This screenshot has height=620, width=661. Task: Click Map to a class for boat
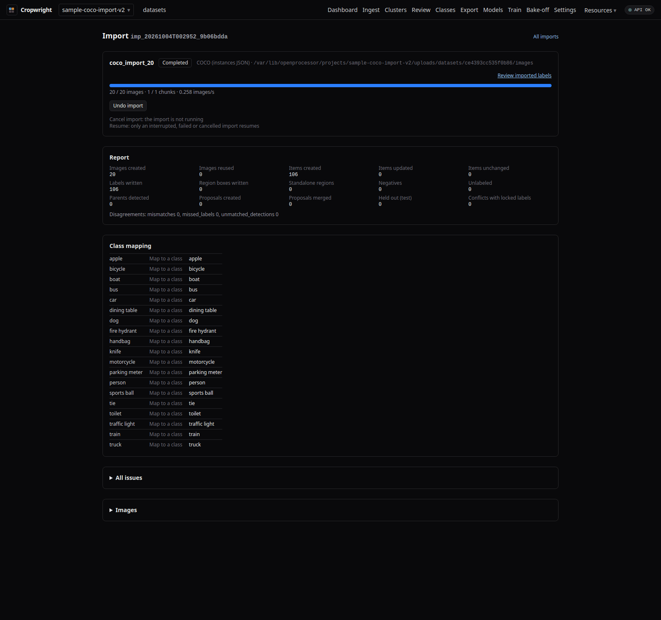(x=166, y=279)
